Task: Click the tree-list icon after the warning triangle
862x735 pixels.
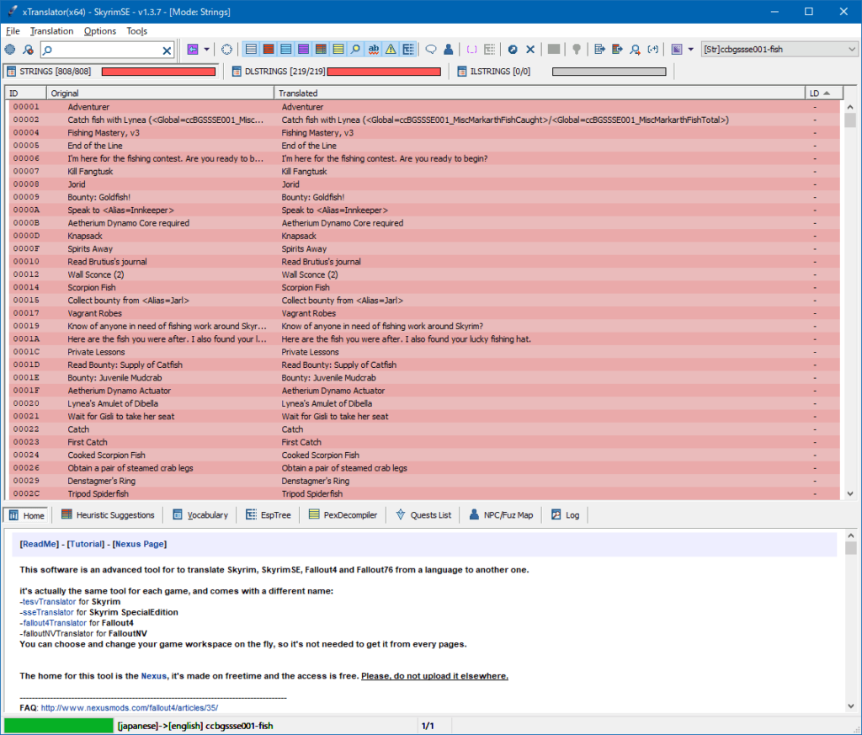Action: pos(408,50)
